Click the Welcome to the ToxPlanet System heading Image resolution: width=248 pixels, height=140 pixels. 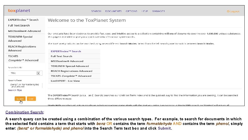[x=87, y=20]
